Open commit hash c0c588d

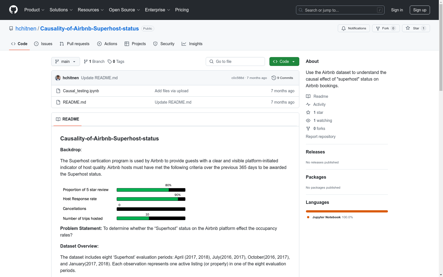[238, 78]
